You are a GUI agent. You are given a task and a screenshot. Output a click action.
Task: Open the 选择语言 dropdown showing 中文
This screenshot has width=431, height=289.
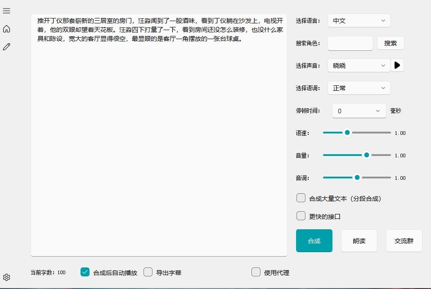pos(359,20)
